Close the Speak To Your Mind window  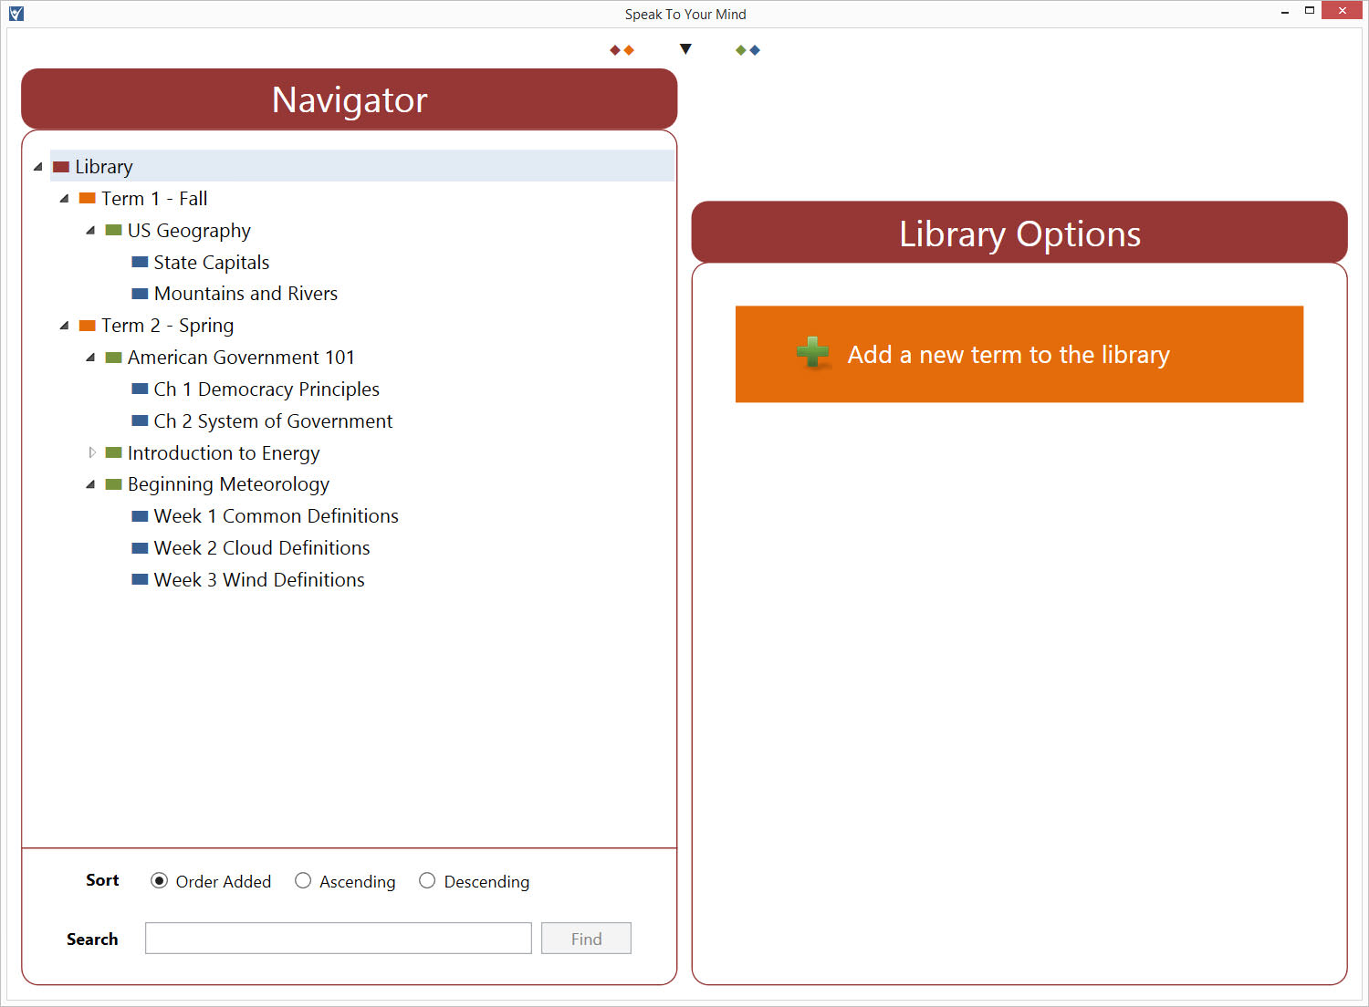1342,11
